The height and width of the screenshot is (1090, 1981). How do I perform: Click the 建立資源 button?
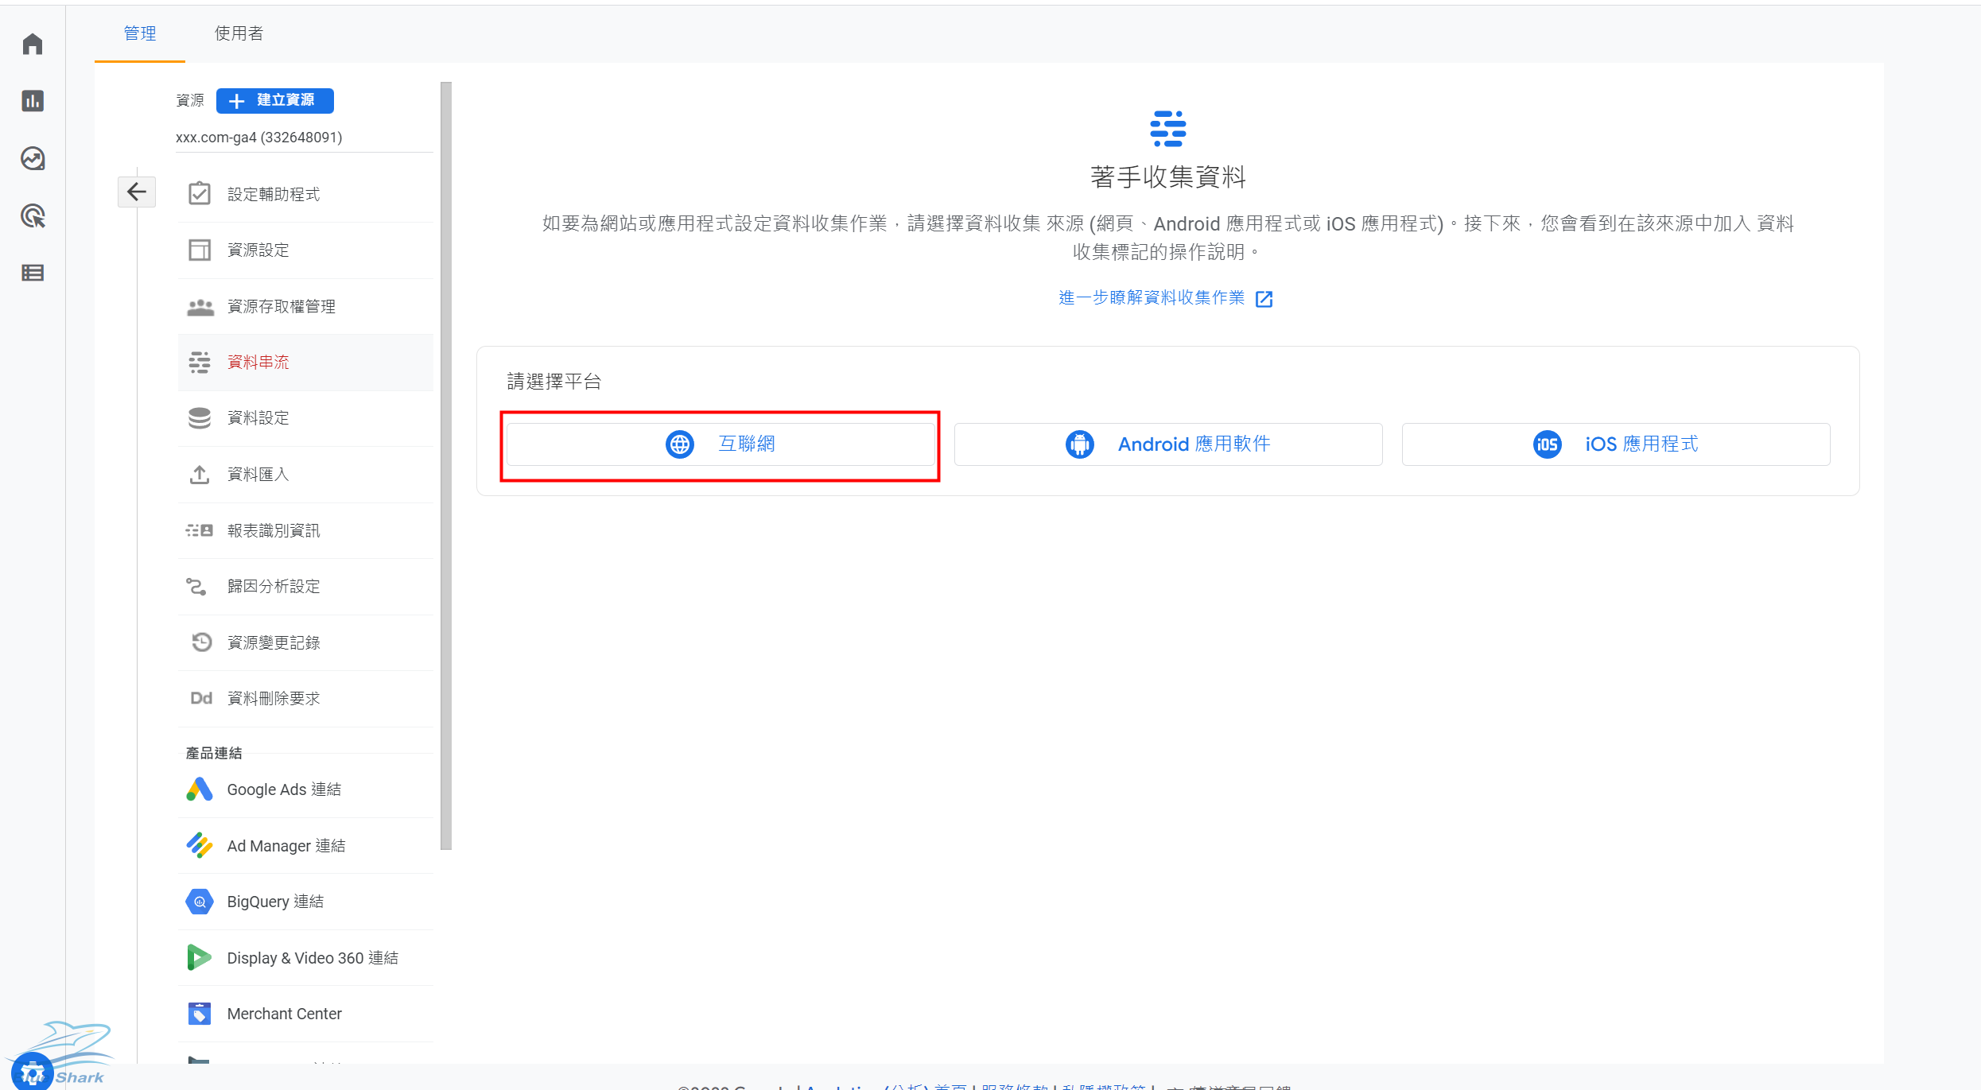275,100
